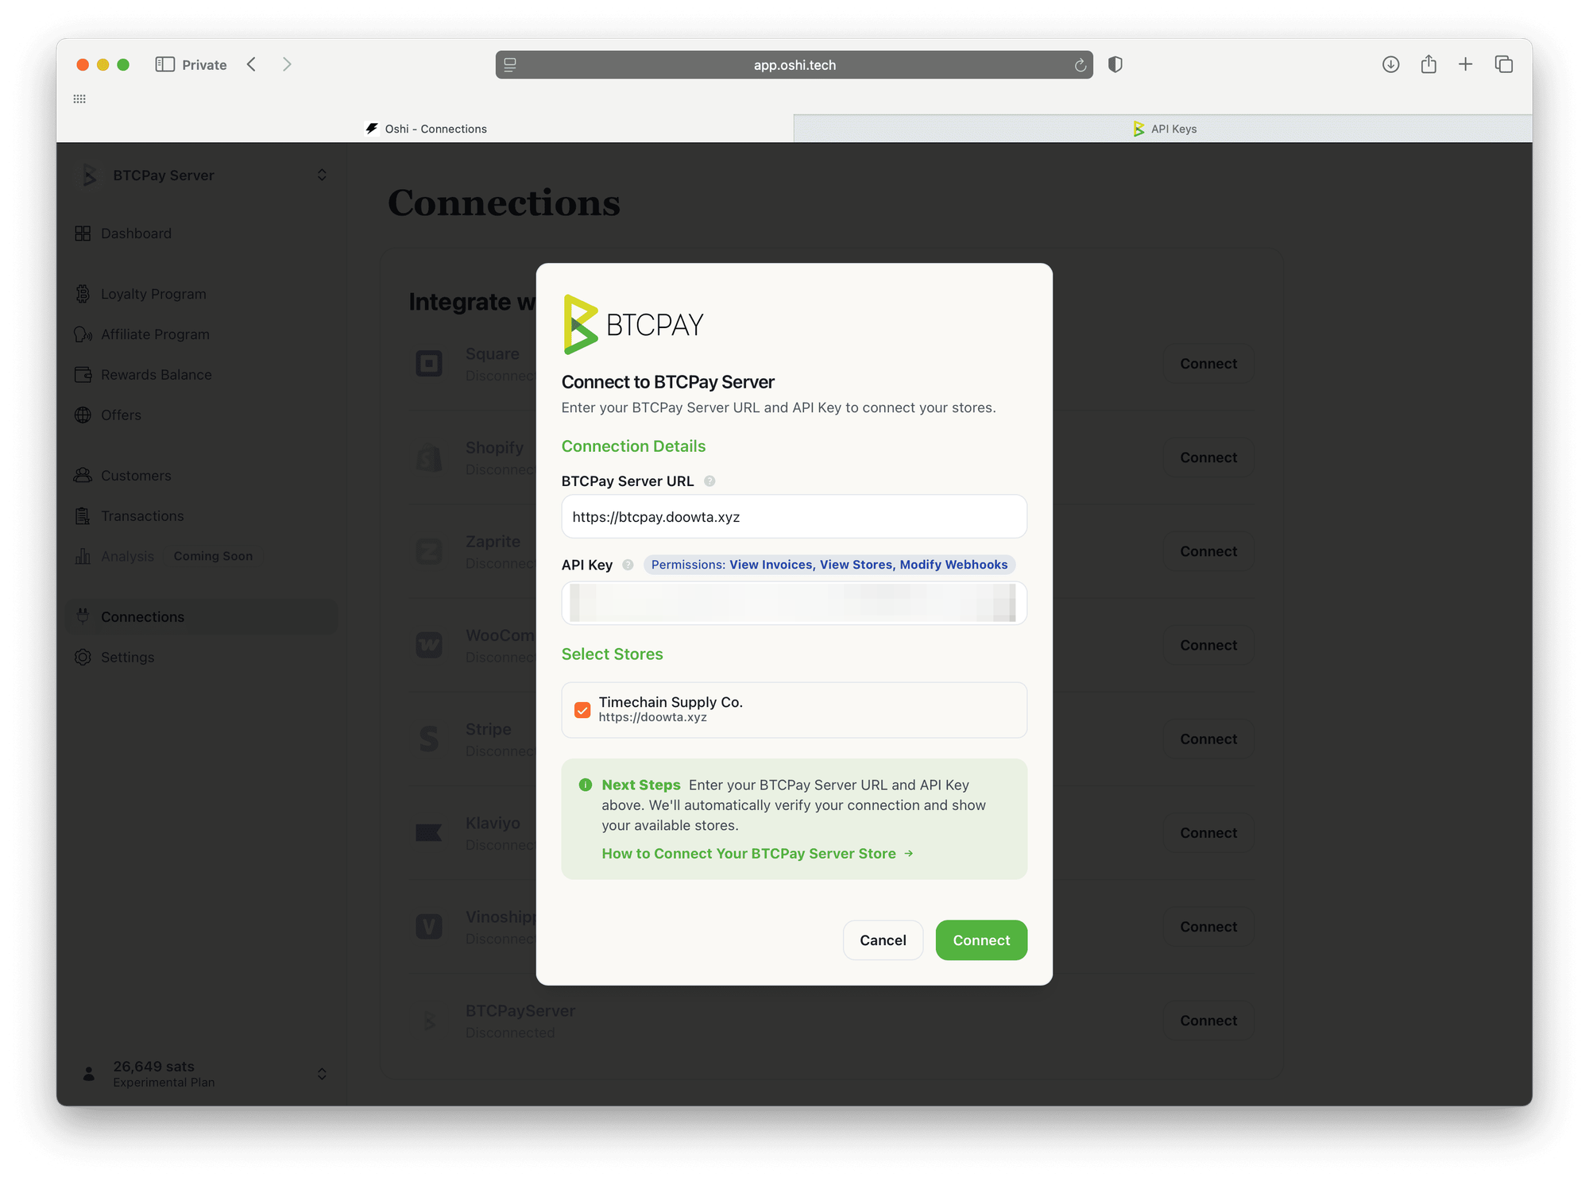Reload the page with the browser refresh icon

[1080, 64]
